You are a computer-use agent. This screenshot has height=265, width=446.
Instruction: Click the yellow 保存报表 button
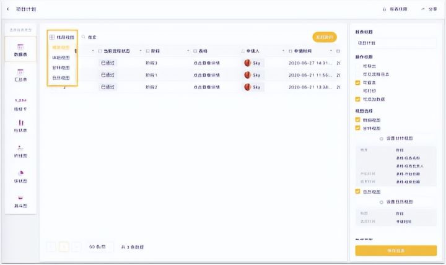click(x=396, y=250)
